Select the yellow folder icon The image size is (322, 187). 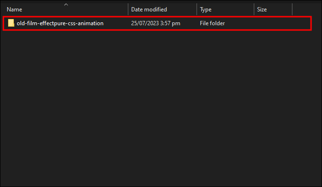(11, 23)
